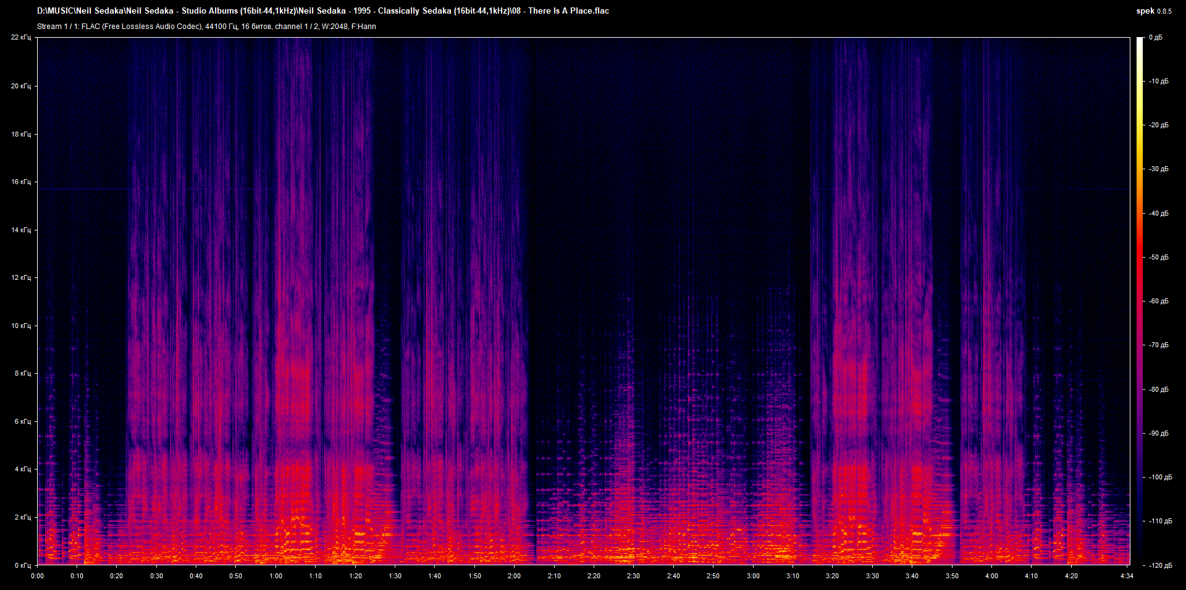Click the '18 кГц' frequency axis label
Screen dimensions: 1186x590
(x=21, y=134)
